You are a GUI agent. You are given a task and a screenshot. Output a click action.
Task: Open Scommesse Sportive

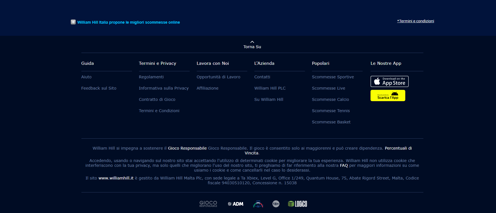click(333, 77)
